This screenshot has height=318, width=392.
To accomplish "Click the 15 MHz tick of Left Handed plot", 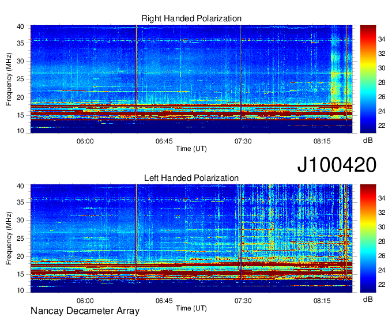I will [20, 274].
